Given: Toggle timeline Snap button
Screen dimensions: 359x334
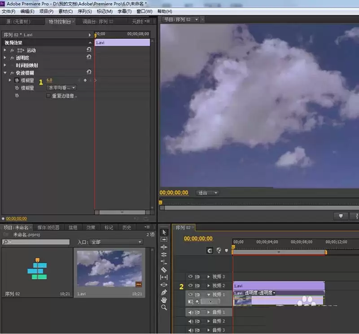Looking at the screenshot, I should pos(210,250).
